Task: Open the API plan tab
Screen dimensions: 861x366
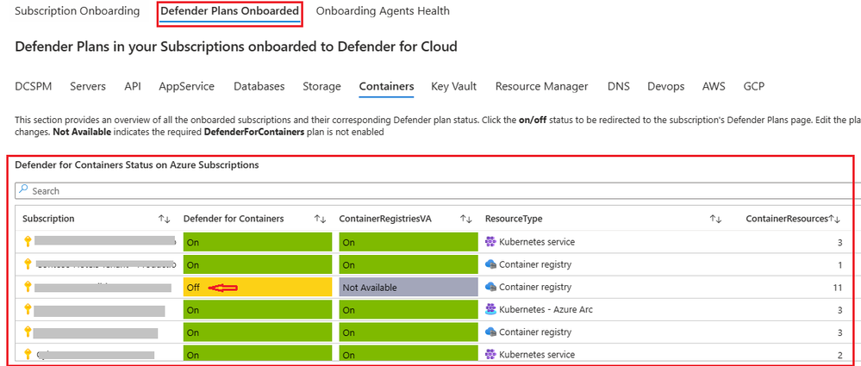Action: click(133, 86)
